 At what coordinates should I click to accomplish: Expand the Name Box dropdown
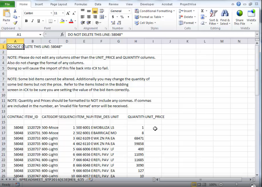click(40, 35)
